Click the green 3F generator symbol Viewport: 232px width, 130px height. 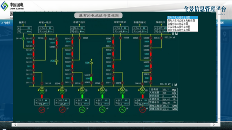point(82,110)
